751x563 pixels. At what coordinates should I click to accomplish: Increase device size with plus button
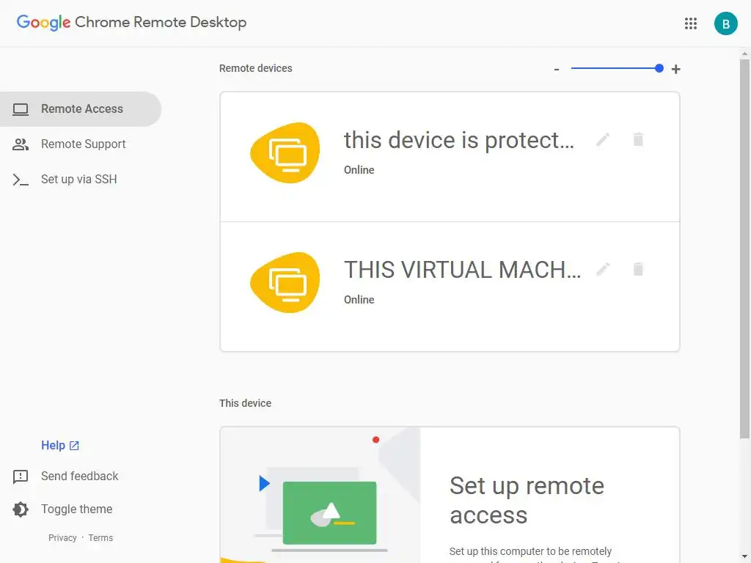pos(675,70)
